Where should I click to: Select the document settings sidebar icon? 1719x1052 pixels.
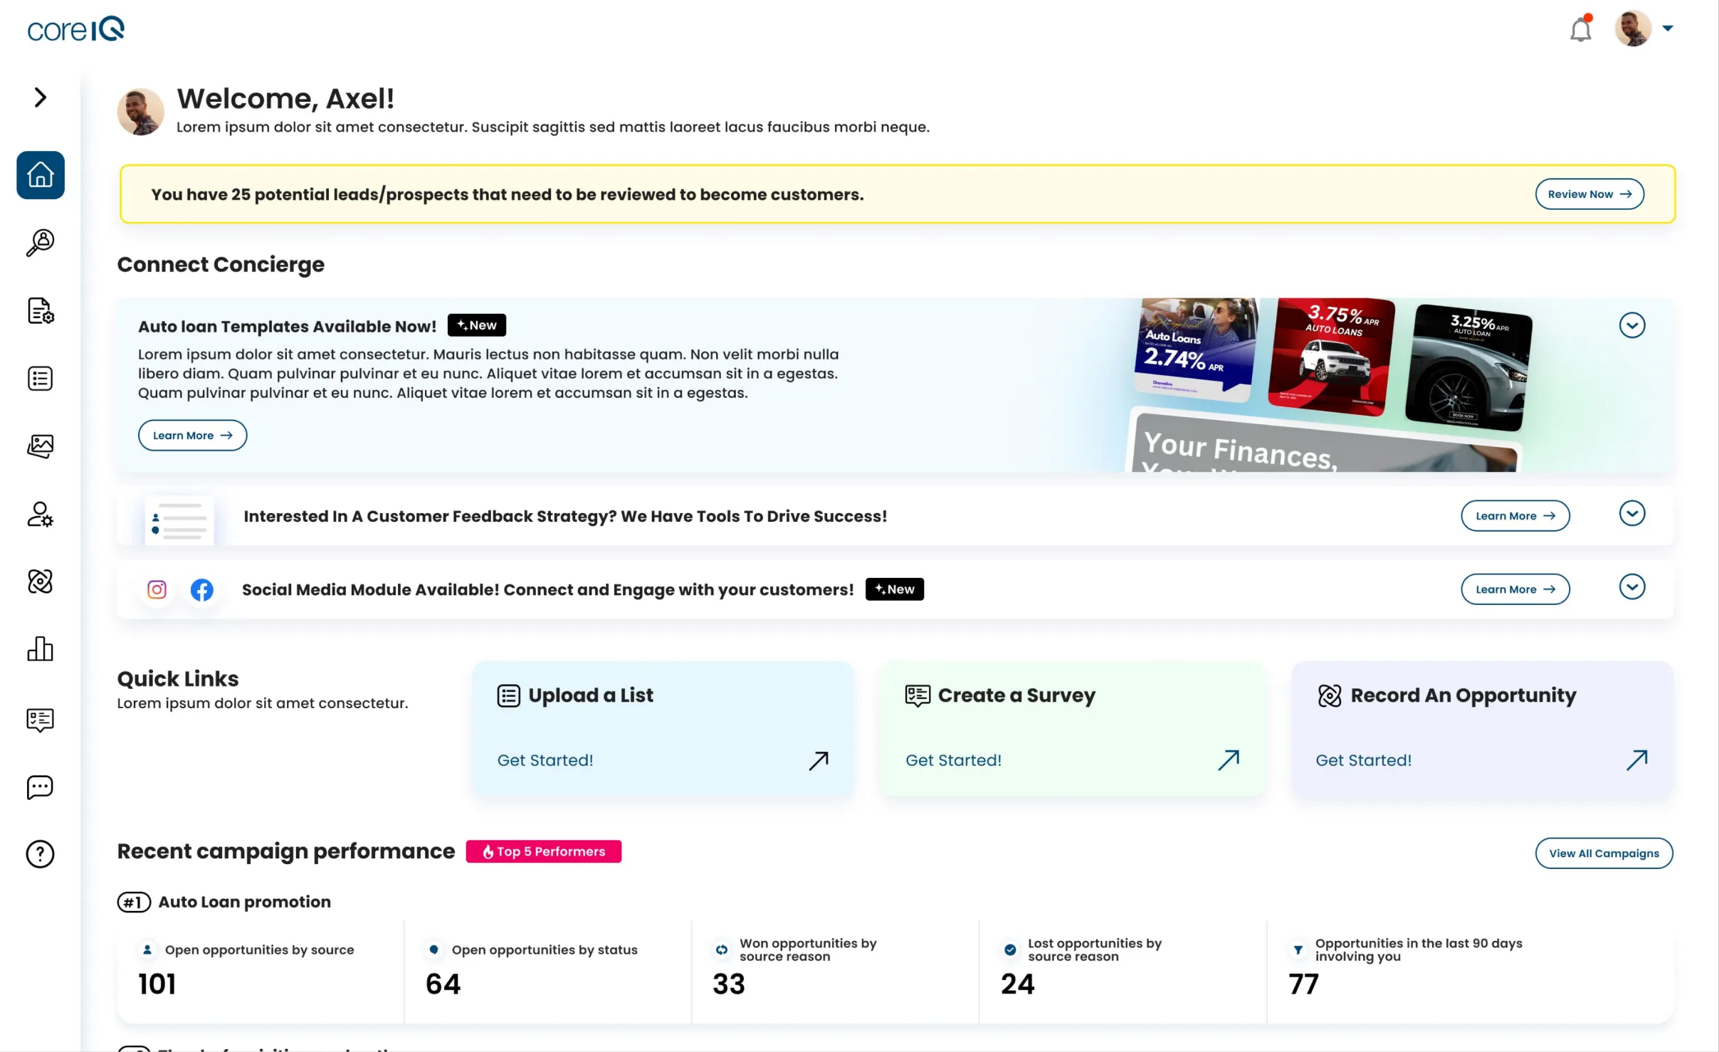point(41,311)
